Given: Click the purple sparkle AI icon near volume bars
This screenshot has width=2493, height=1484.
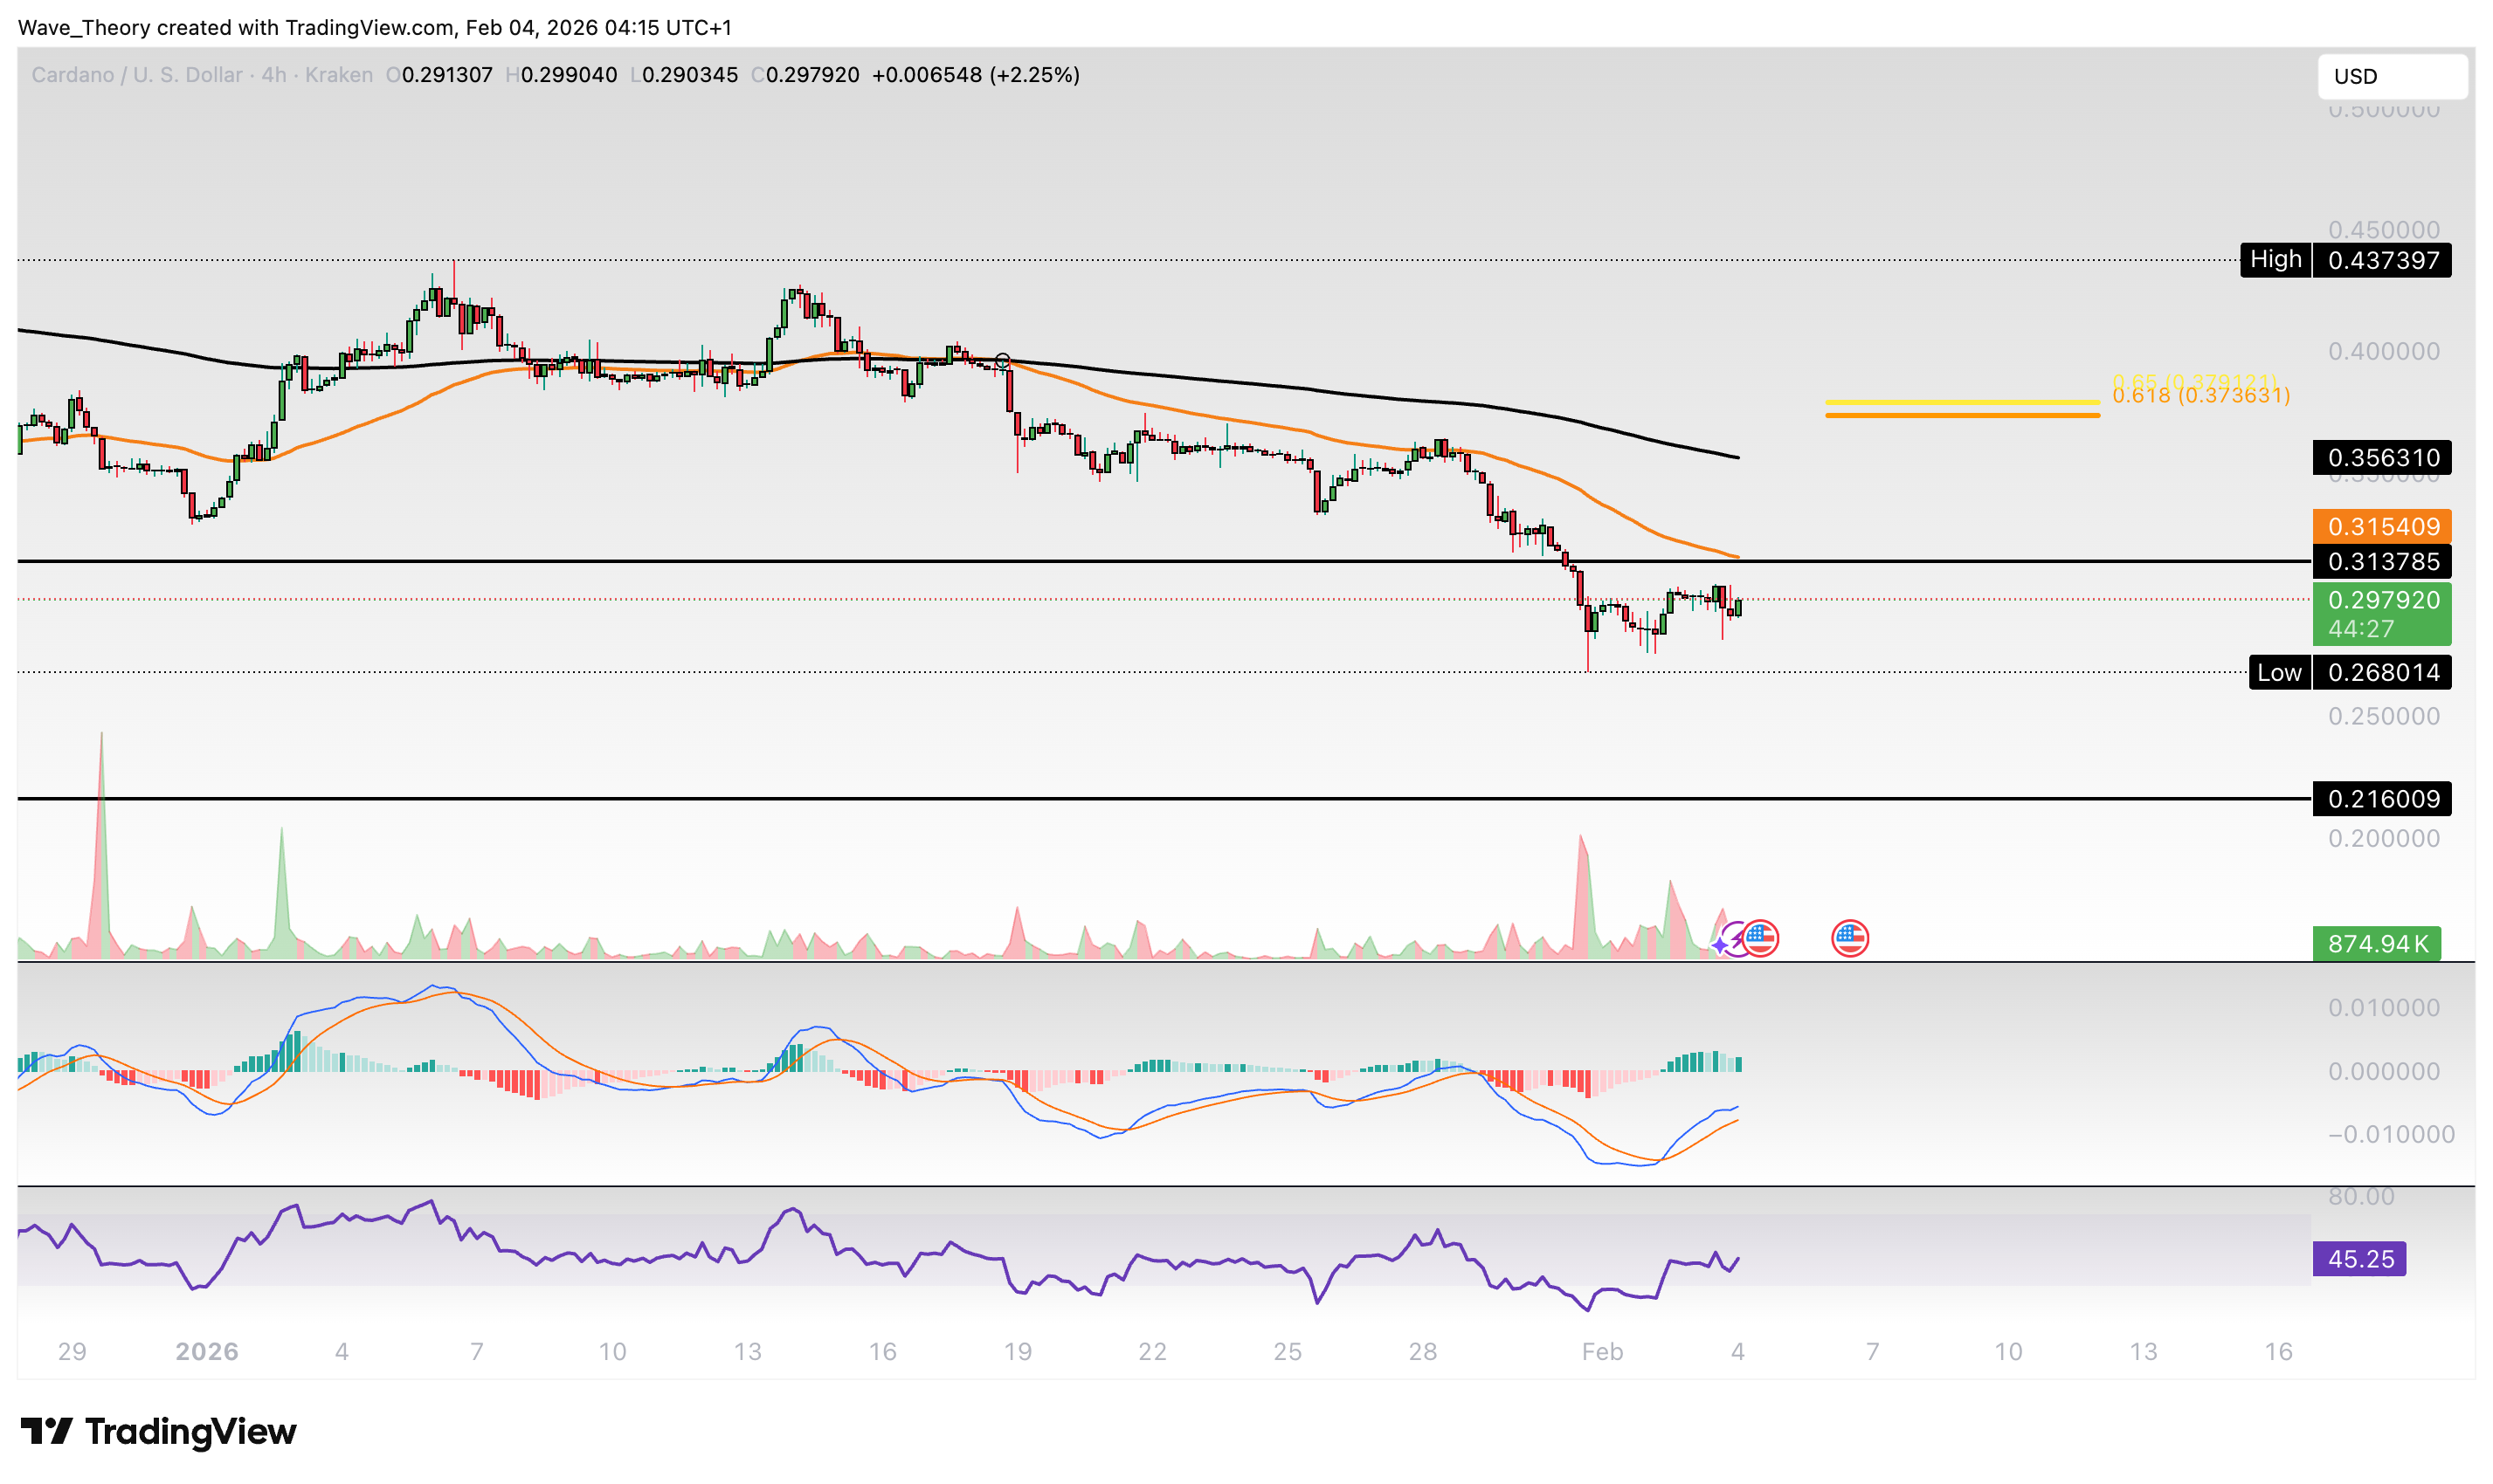Looking at the screenshot, I should [1720, 946].
